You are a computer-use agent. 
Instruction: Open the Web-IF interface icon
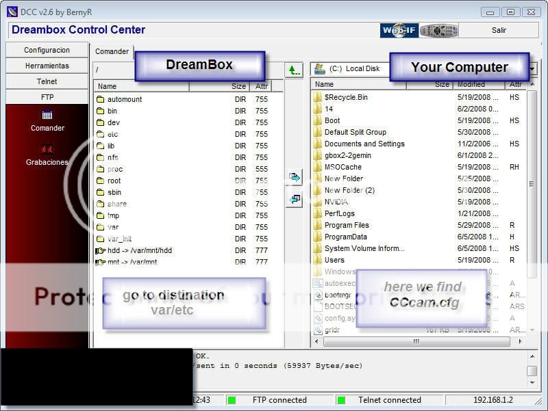[399, 31]
